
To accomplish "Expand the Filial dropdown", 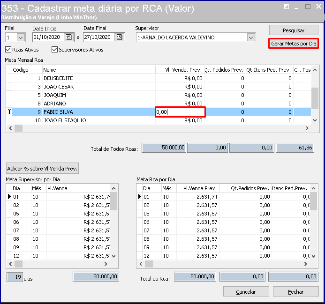I will [x=21, y=37].
